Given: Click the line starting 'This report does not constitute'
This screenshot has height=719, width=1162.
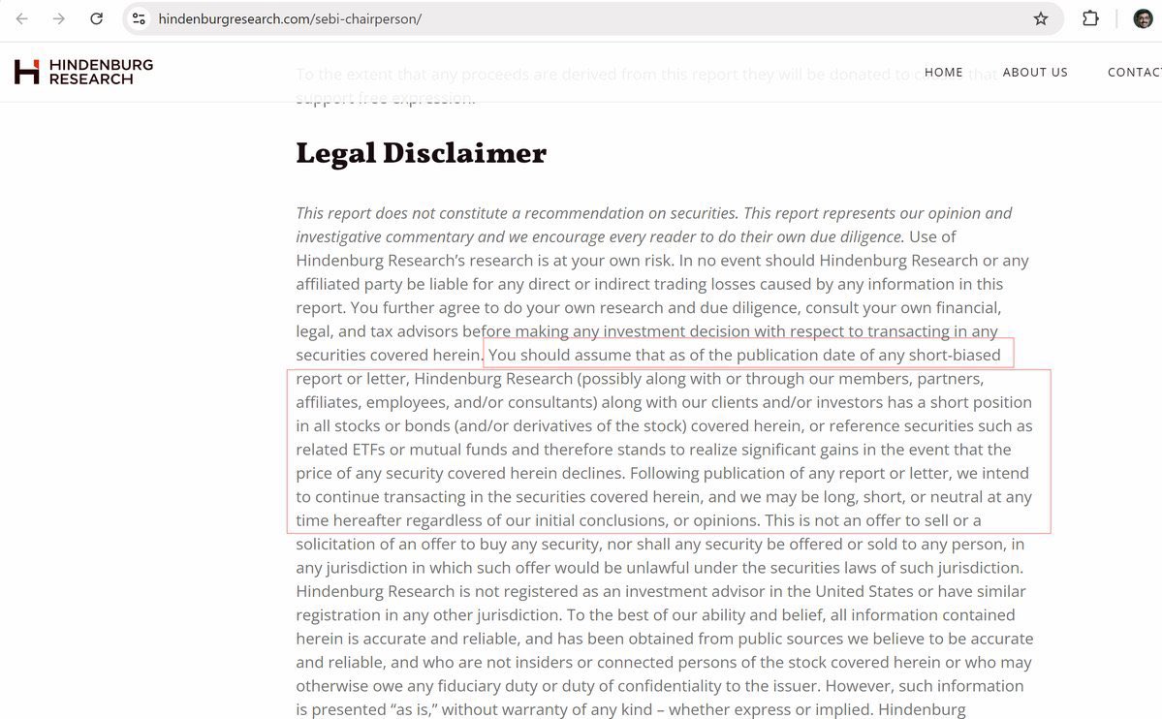Looking at the screenshot, I should [x=653, y=213].
